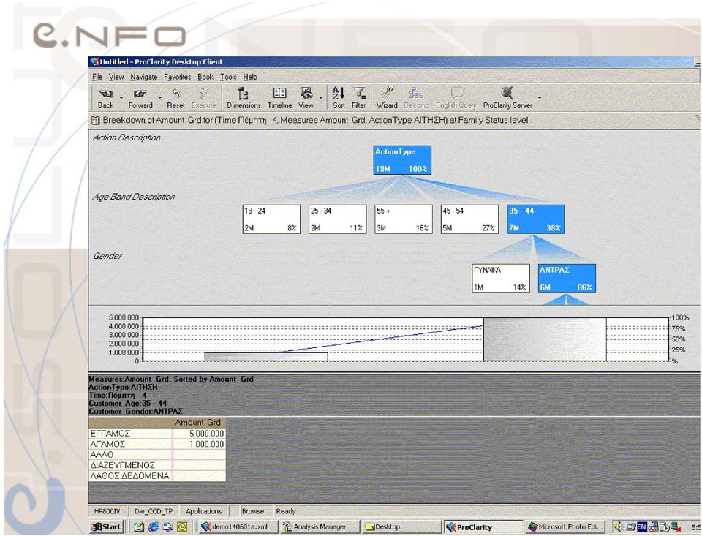Click the short 1.000.000 bar in chart
The width and height of the screenshot is (702, 536).
(266, 357)
